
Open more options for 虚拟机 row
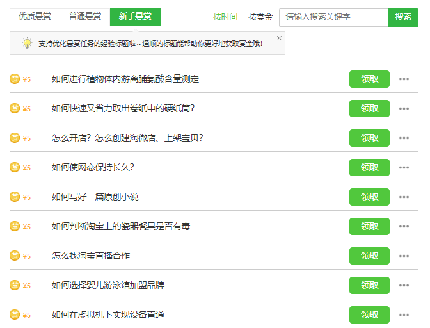click(x=404, y=315)
